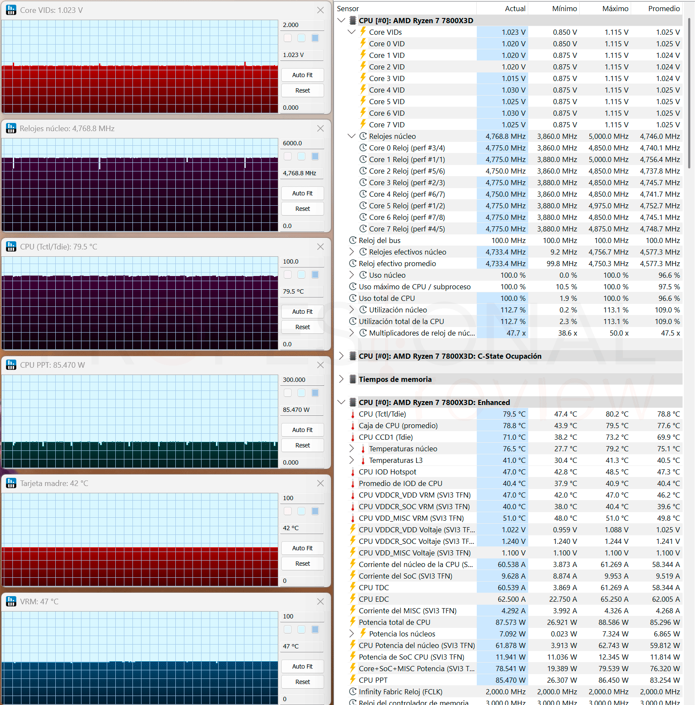Click lightning icon beside CPU PPT sensor row
695x705 pixels.
352,680
